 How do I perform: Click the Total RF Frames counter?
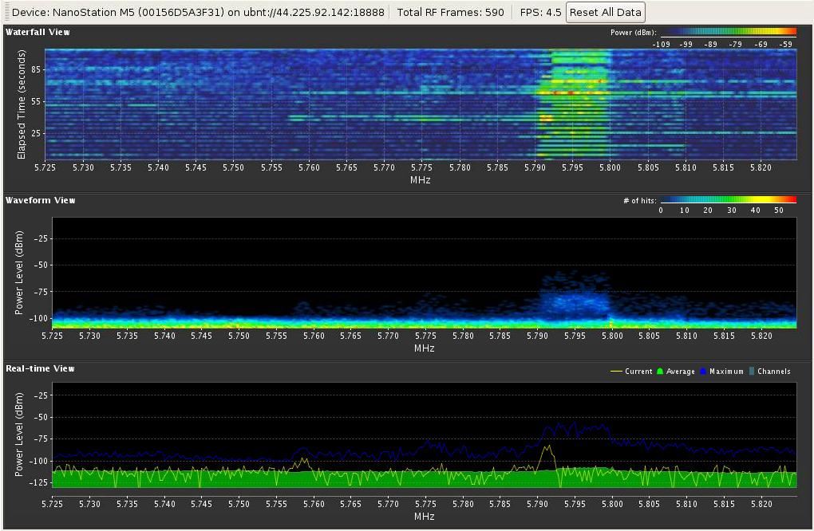tap(451, 13)
